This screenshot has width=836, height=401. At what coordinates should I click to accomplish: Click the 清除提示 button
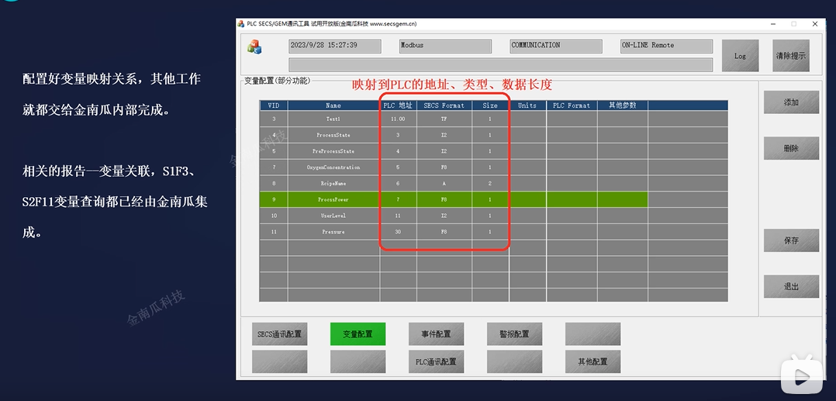tap(791, 56)
